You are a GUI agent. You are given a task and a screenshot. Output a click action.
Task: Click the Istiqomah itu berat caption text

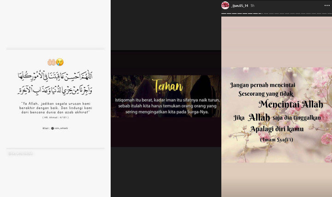(x=167, y=106)
